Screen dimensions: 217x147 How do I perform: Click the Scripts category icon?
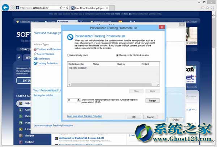[x=21, y=135]
